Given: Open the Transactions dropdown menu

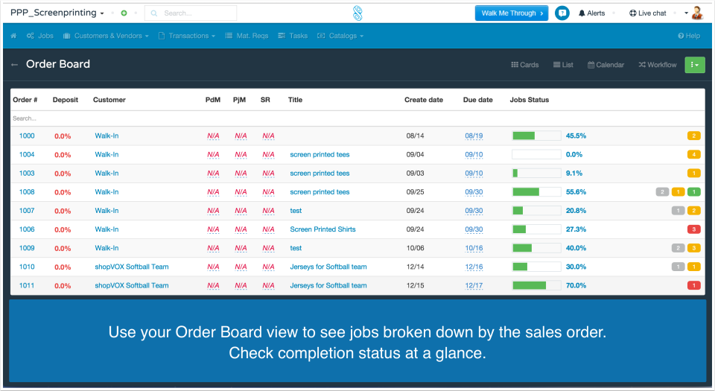Looking at the screenshot, I should [x=186, y=36].
